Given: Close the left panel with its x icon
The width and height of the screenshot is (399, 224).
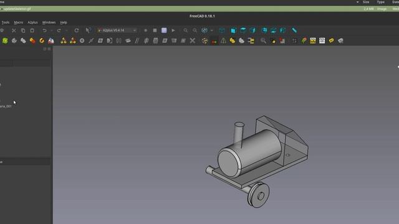Looking at the screenshot, I should pos(49,49).
